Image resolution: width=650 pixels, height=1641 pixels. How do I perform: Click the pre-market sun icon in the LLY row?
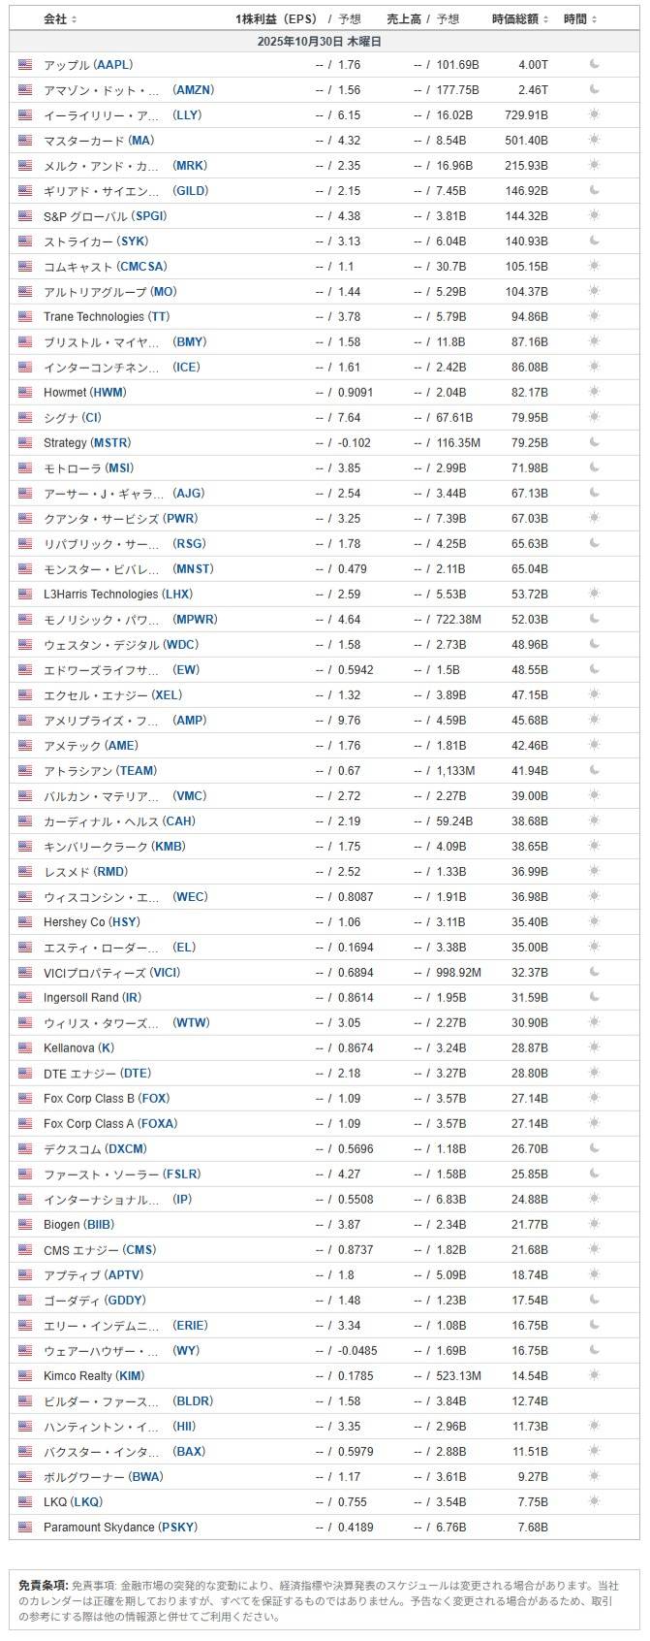tap(594, 115)
